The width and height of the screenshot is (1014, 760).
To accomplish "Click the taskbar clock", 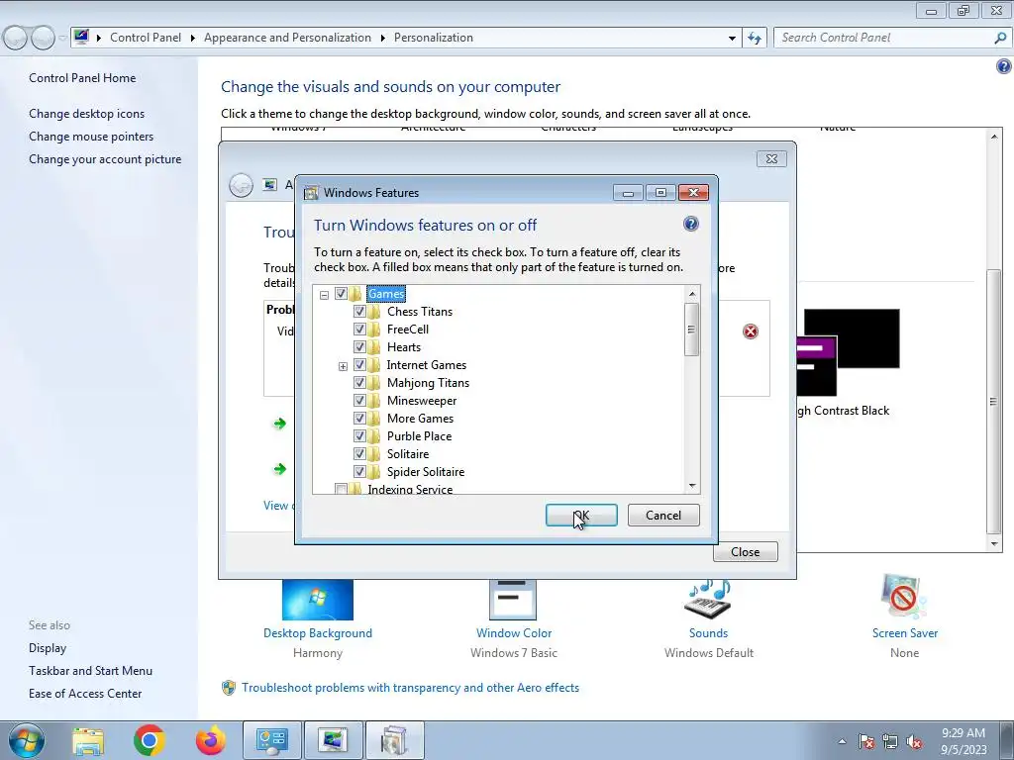I will (963, 741).
